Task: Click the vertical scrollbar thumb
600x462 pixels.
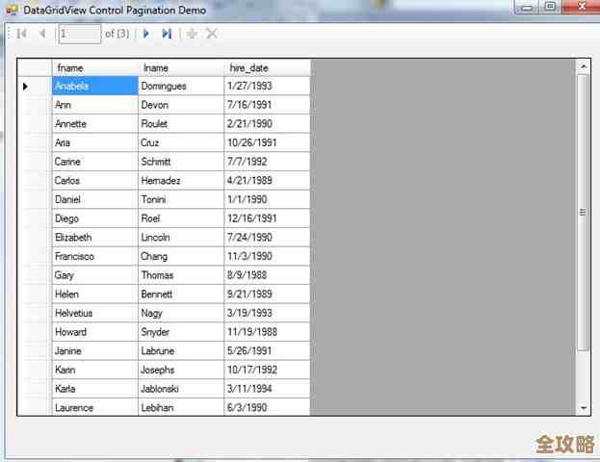Action: point(583,212)
